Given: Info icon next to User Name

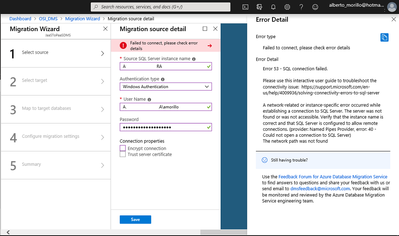Looking at the screenshot, I should coord(149,99).
